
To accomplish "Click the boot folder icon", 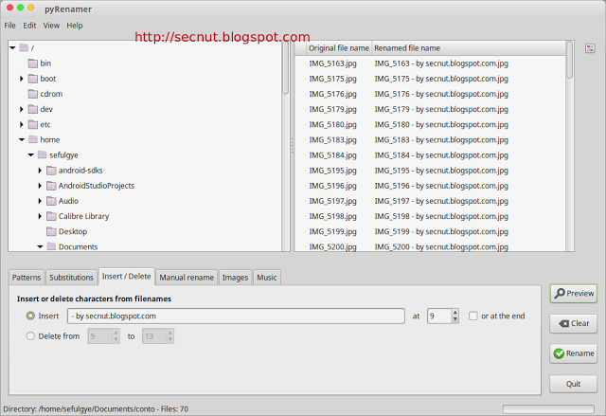I will pyautogui.click(x=33, y=79).
